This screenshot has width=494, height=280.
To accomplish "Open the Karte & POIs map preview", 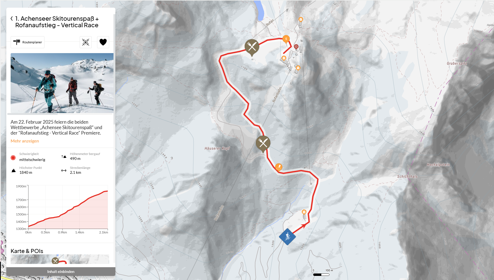I will [60, 259].
